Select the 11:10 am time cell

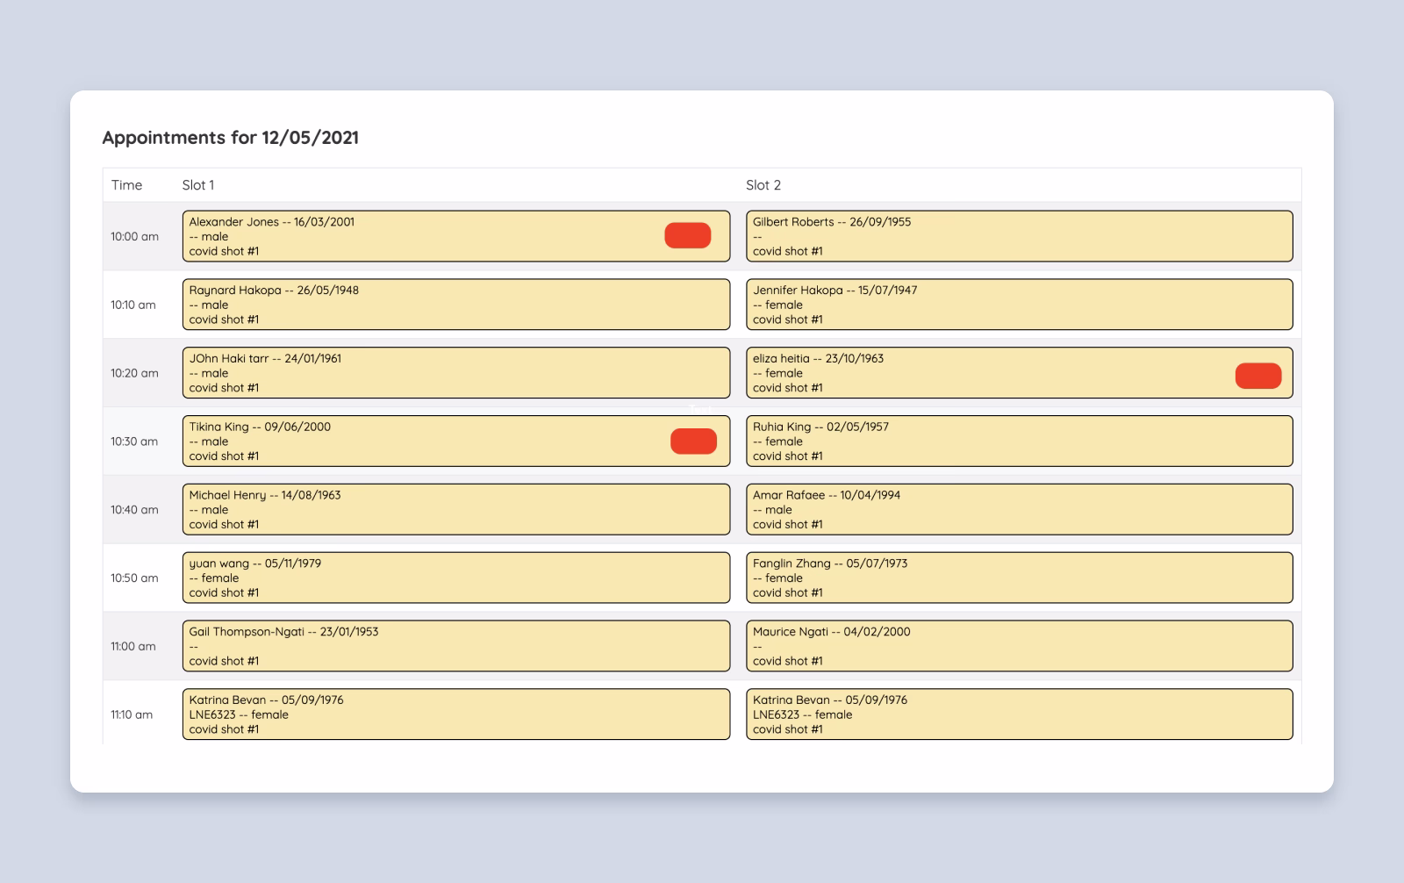[x=132, y=715]
